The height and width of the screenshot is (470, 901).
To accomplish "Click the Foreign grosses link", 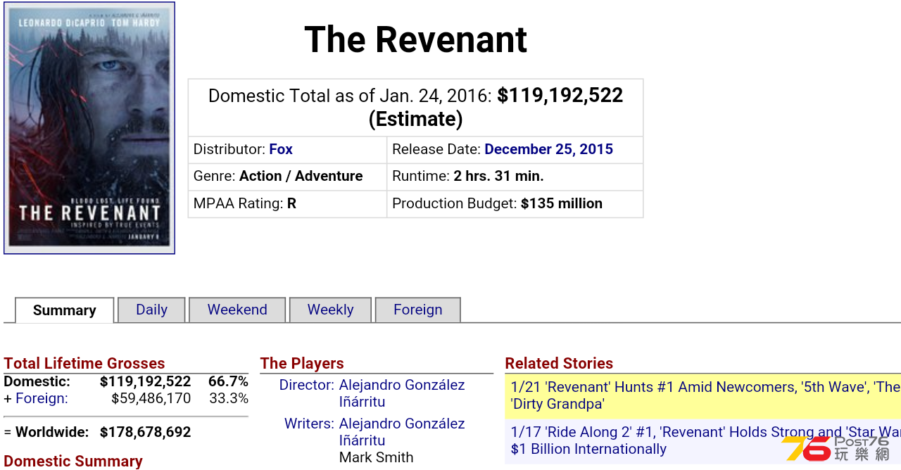I will coord(42,398).
